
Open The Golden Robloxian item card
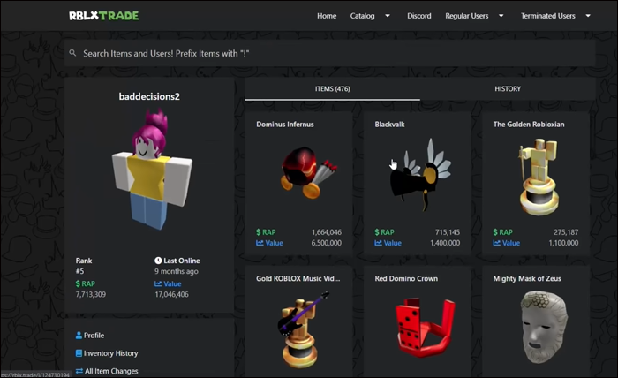tap(536, 184)
